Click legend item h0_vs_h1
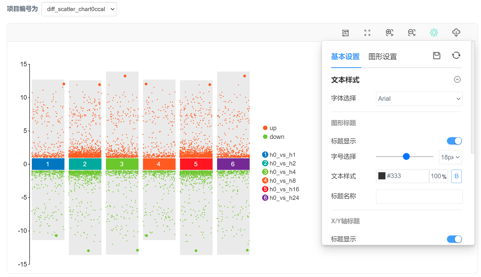The width and height of the screenshot is (481, 277). [279, 155]
